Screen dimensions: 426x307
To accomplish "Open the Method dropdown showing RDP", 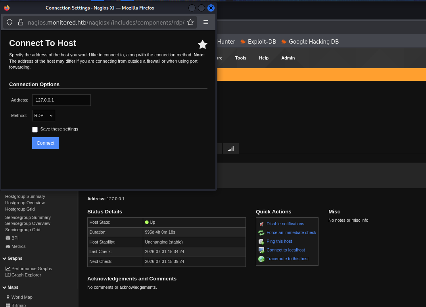I will click(x=44, y=115).
